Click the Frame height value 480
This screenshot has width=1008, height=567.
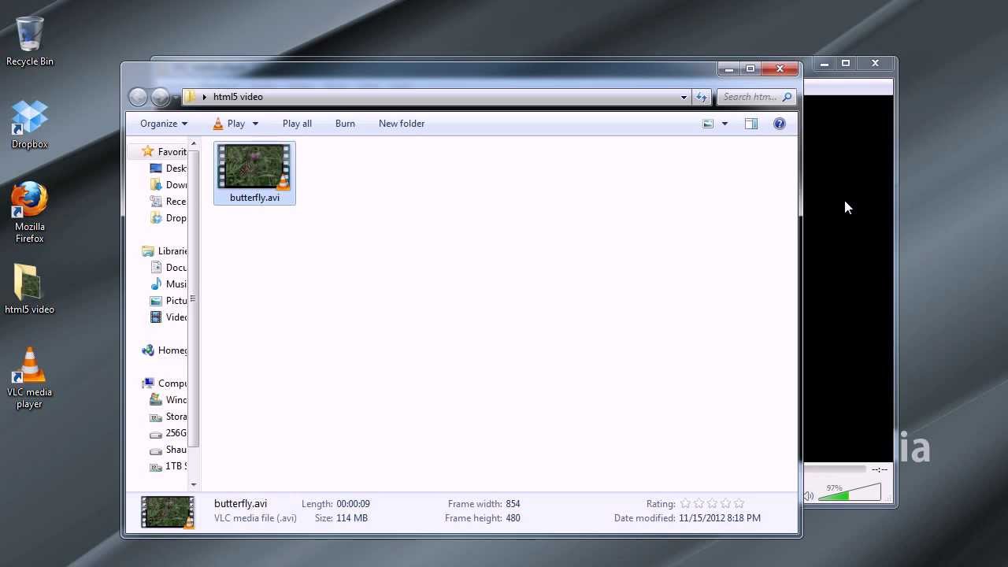point(513,518)
